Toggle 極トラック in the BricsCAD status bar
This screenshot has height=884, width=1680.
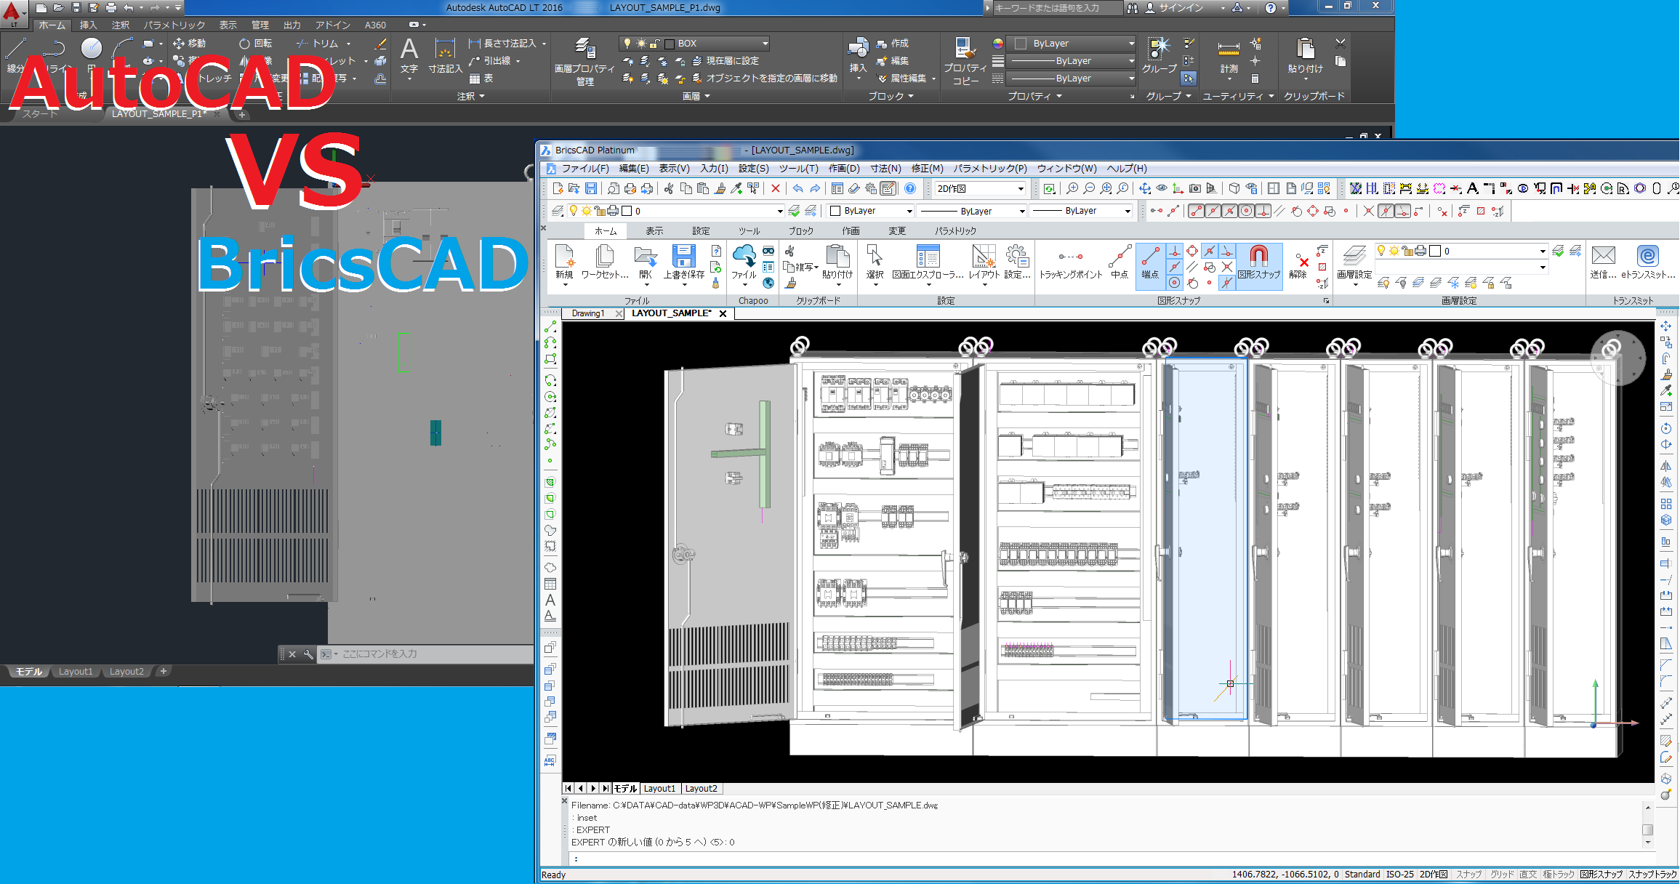[x=1559, y=875]
